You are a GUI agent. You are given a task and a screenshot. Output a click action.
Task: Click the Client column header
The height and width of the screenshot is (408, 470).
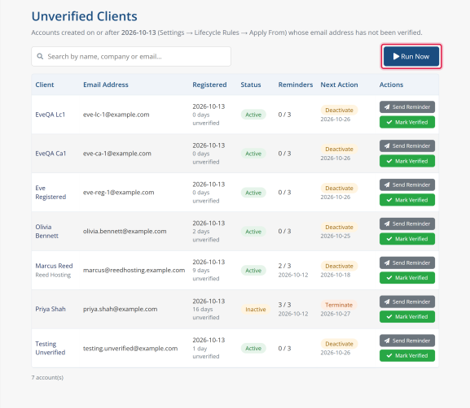pyautogui.click(x=44, y=85)
